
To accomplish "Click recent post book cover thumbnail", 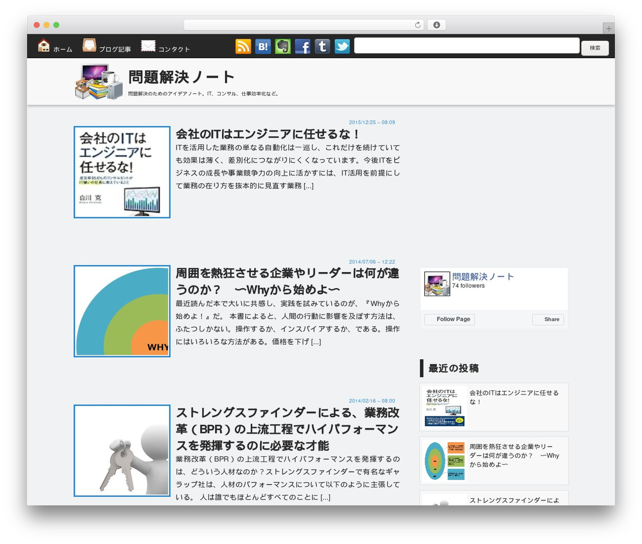I will point(444,407).
